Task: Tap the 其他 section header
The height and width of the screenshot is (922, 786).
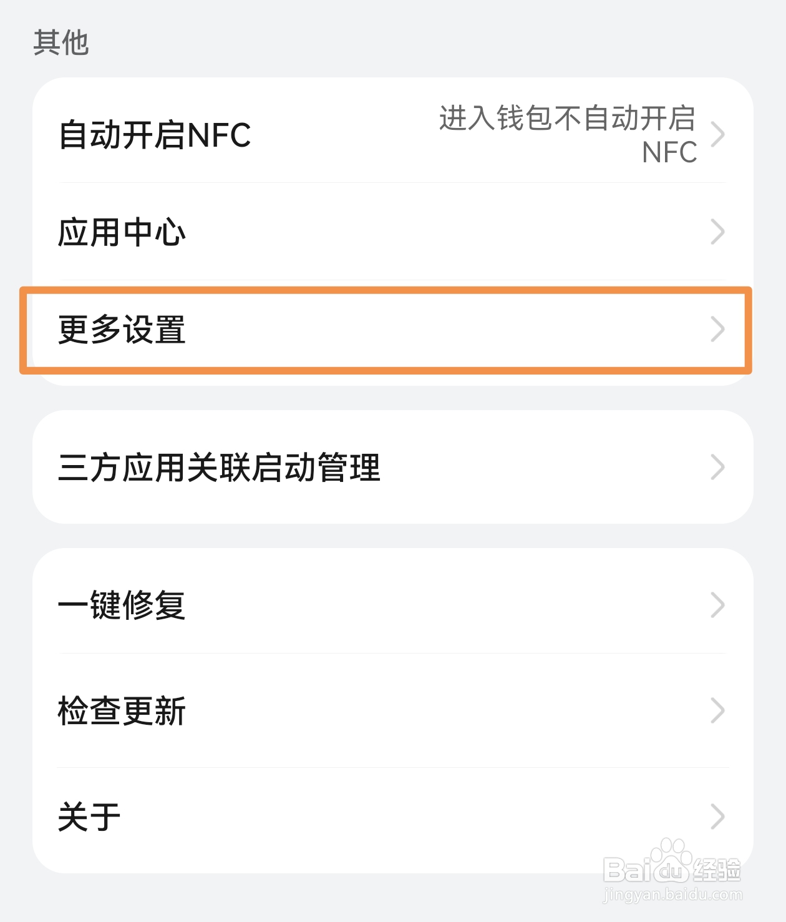Action: 61,42
